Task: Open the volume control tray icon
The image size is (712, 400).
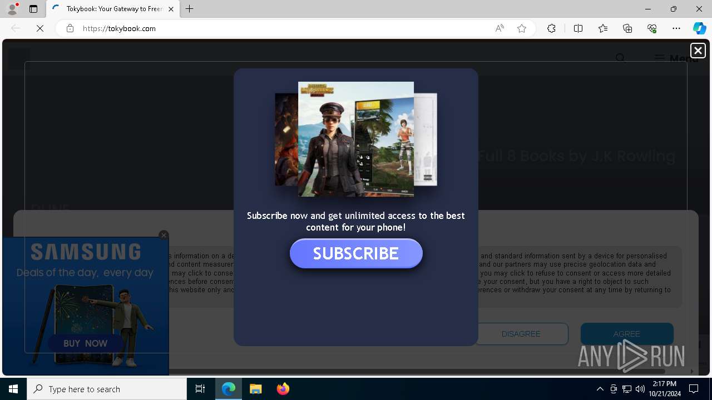Action: pos(640,389)
